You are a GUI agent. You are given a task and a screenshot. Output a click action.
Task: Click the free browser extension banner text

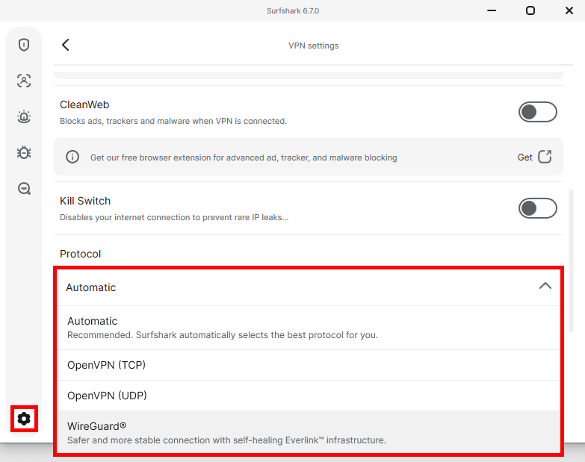coord(244,157)
